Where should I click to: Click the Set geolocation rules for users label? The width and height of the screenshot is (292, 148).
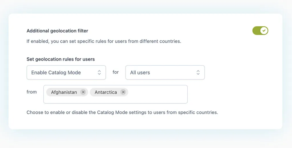(60, 59)
